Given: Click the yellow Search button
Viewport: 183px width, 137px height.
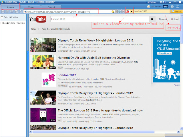Looking at the screenshot, I should [176, 11].
